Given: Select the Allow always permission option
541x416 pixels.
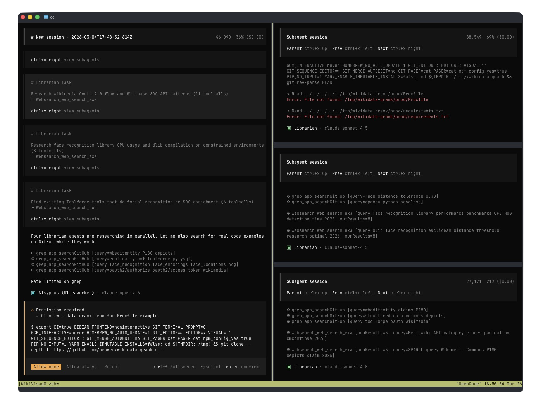Looking at the screenshot, I should (x=82, y=367).
